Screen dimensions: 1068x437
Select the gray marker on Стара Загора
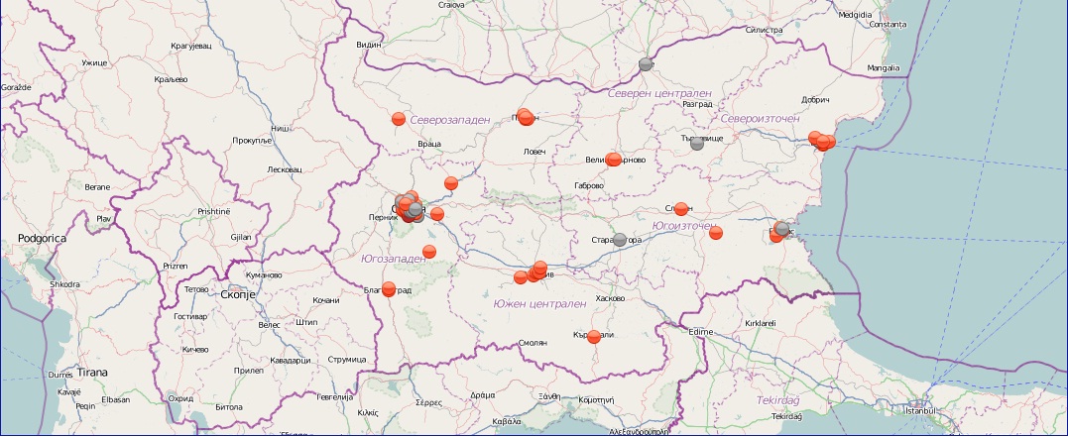pyautogui.click(x=620, y=240)
